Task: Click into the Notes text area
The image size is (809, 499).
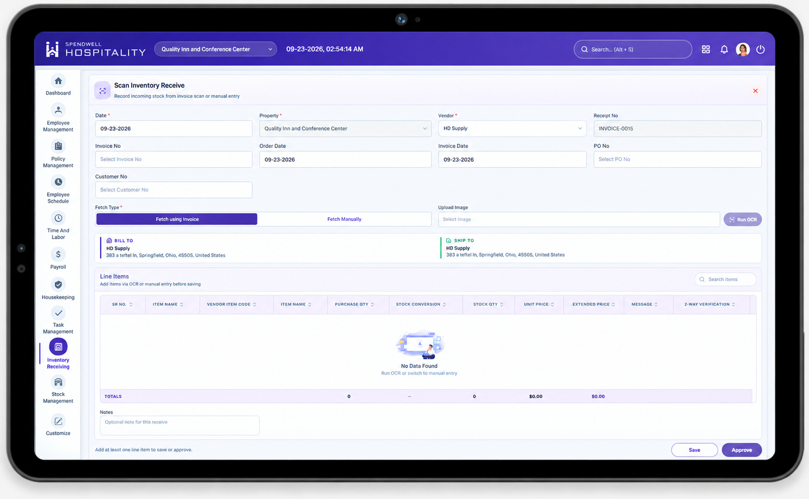Action: tap(180, 426)
